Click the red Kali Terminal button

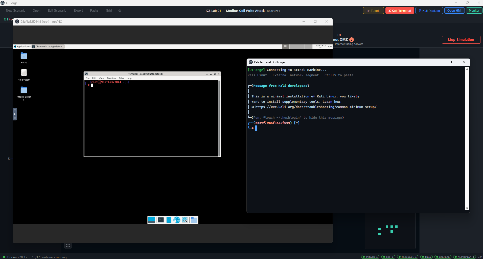pos(400,11)
